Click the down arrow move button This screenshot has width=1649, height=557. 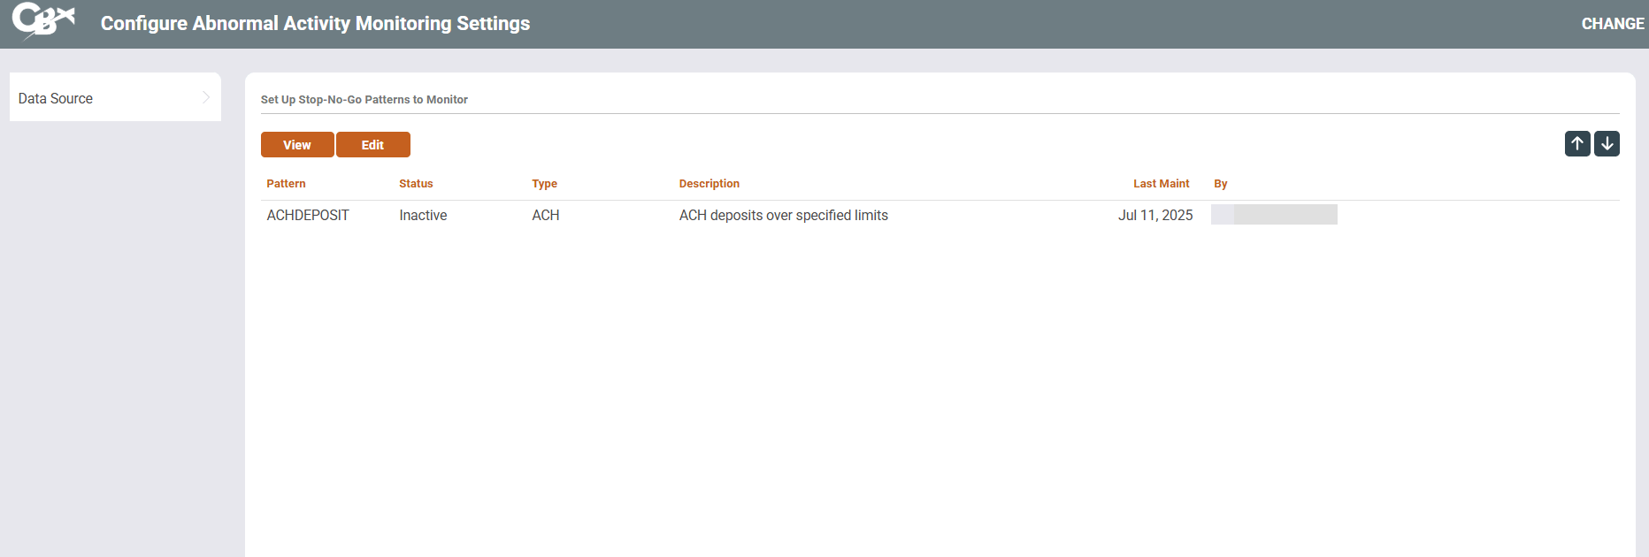(x=1607, y=143)
